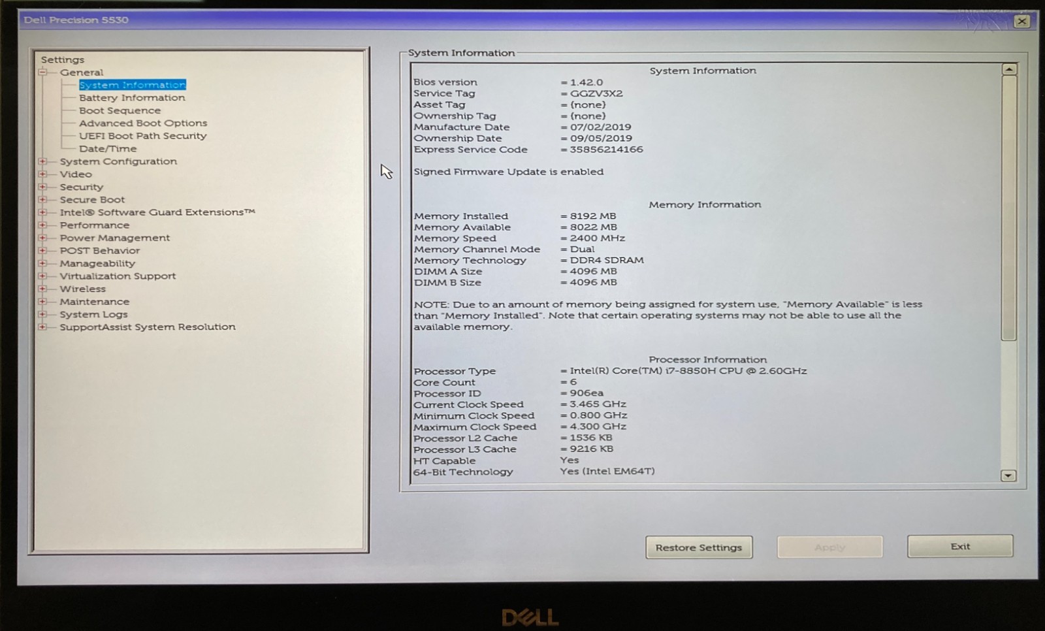The image size is (1045, 631).
Task: Select SupportAssist System Resolution label
Action: tap(148, 327)
